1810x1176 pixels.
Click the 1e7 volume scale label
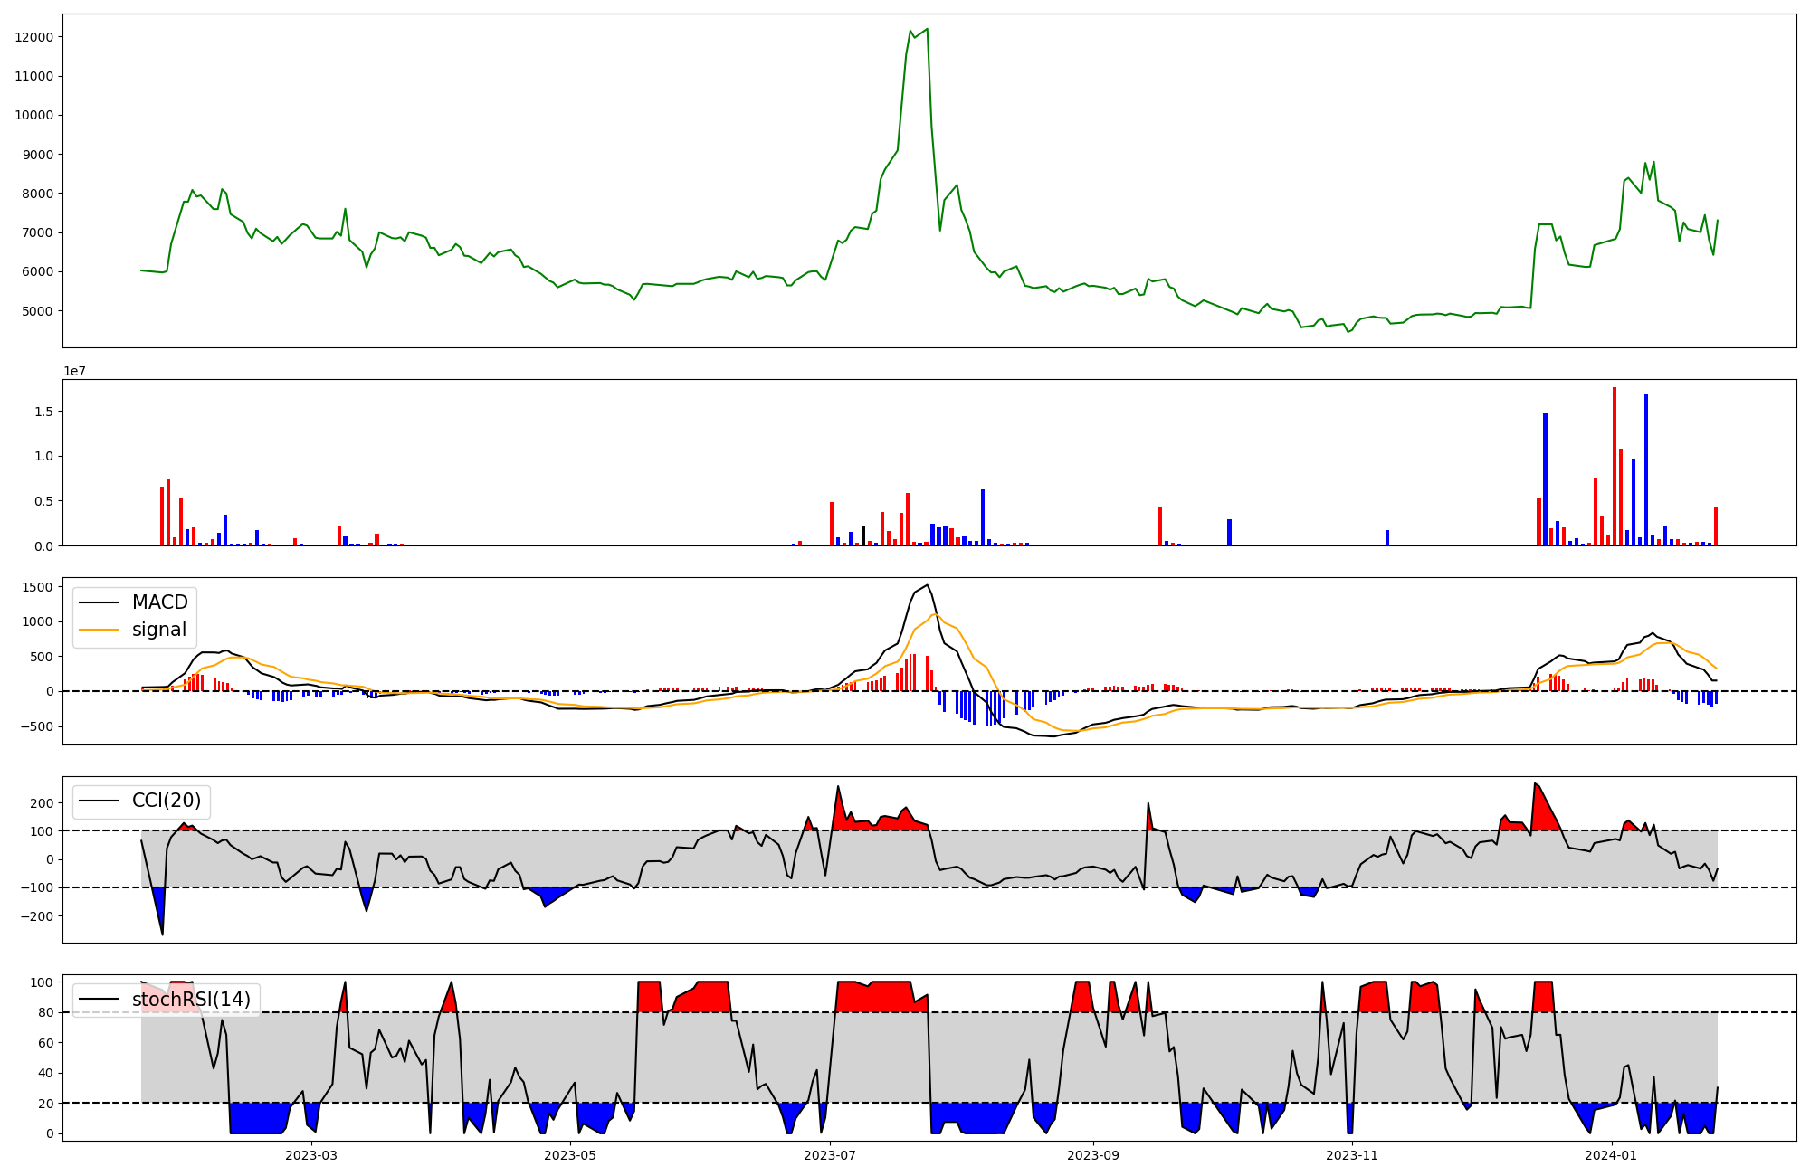pyautogui.click(x=74, y=371)
